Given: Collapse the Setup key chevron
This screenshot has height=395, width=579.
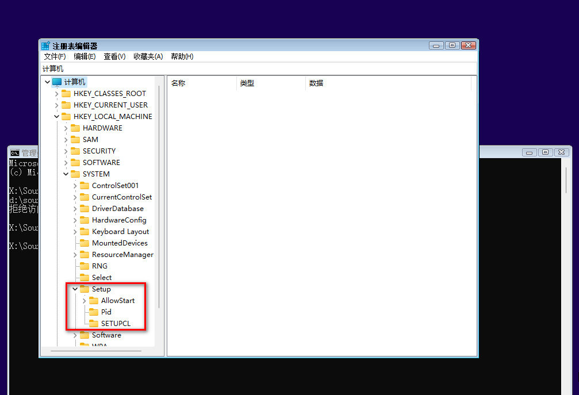Looking at the screenshot, I should (x=75, y=289).
